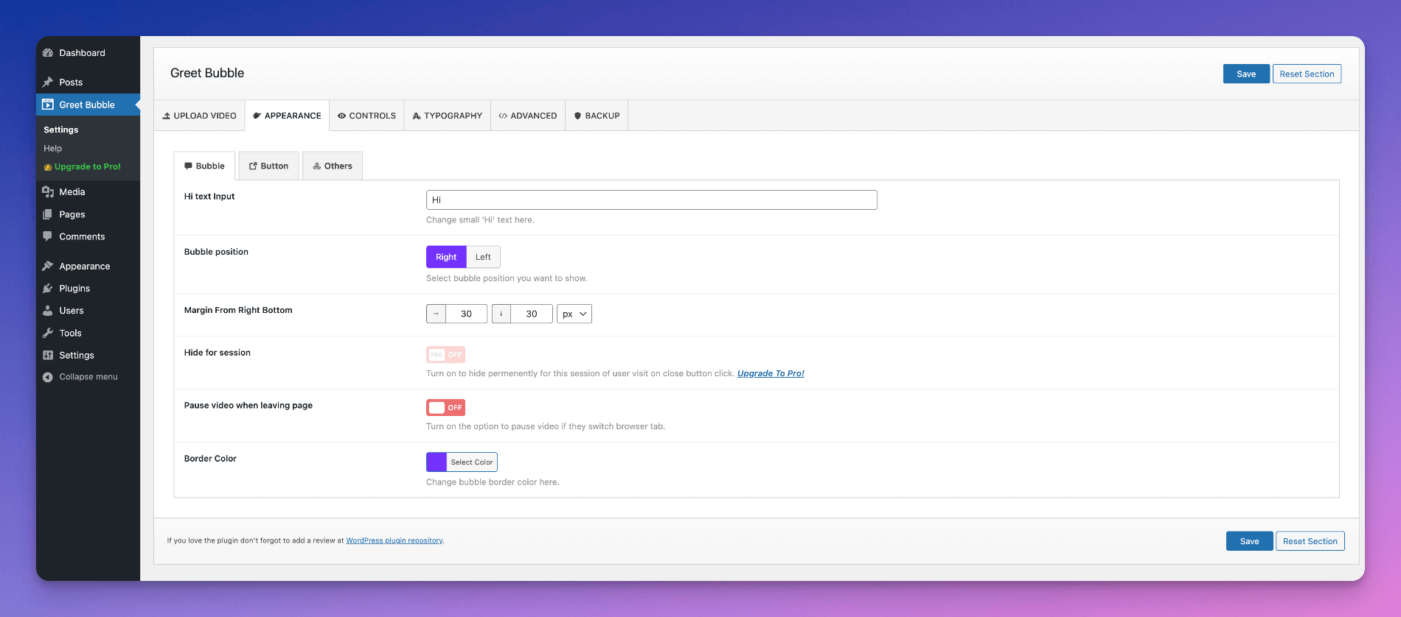Click the Plugins plug icon
1401x617 pixels.
(x=48, y=289)
